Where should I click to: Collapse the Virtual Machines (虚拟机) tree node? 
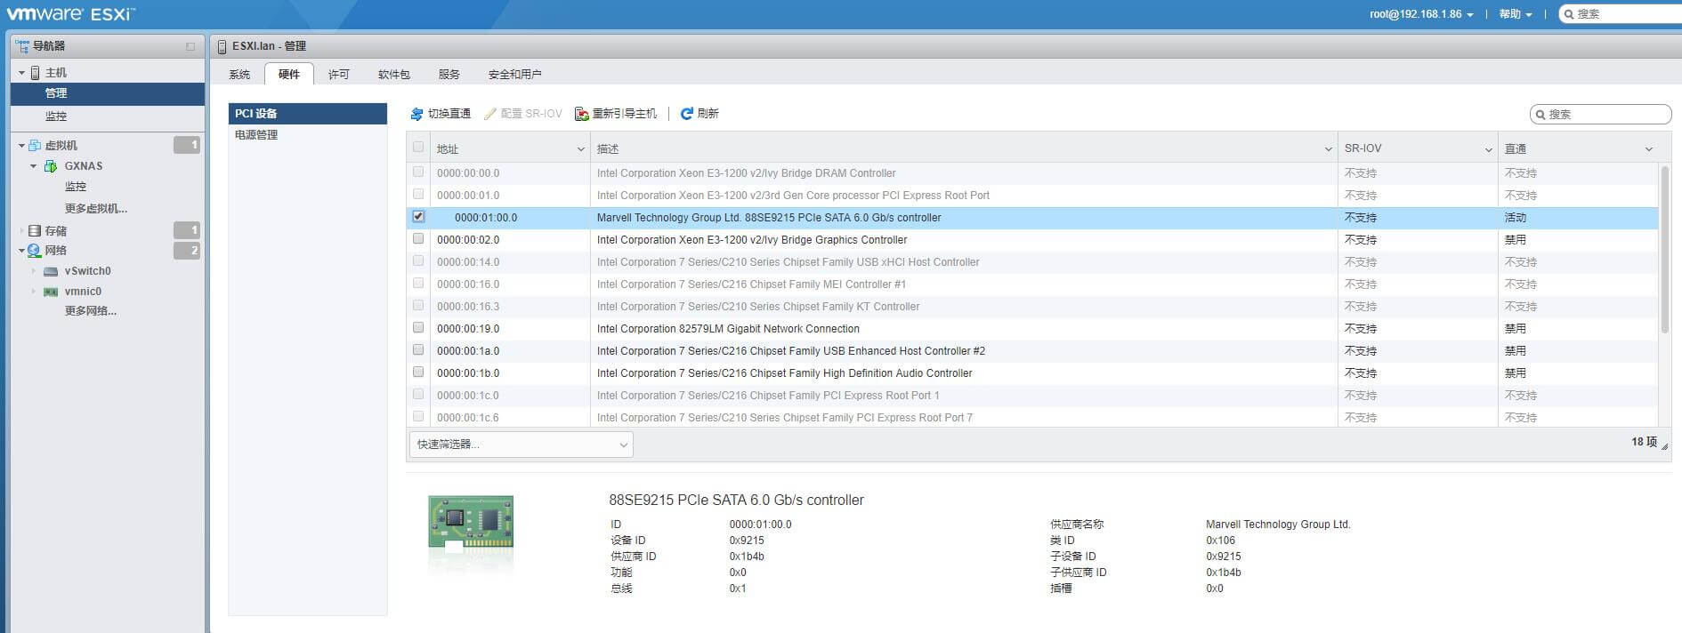(21, 146)
